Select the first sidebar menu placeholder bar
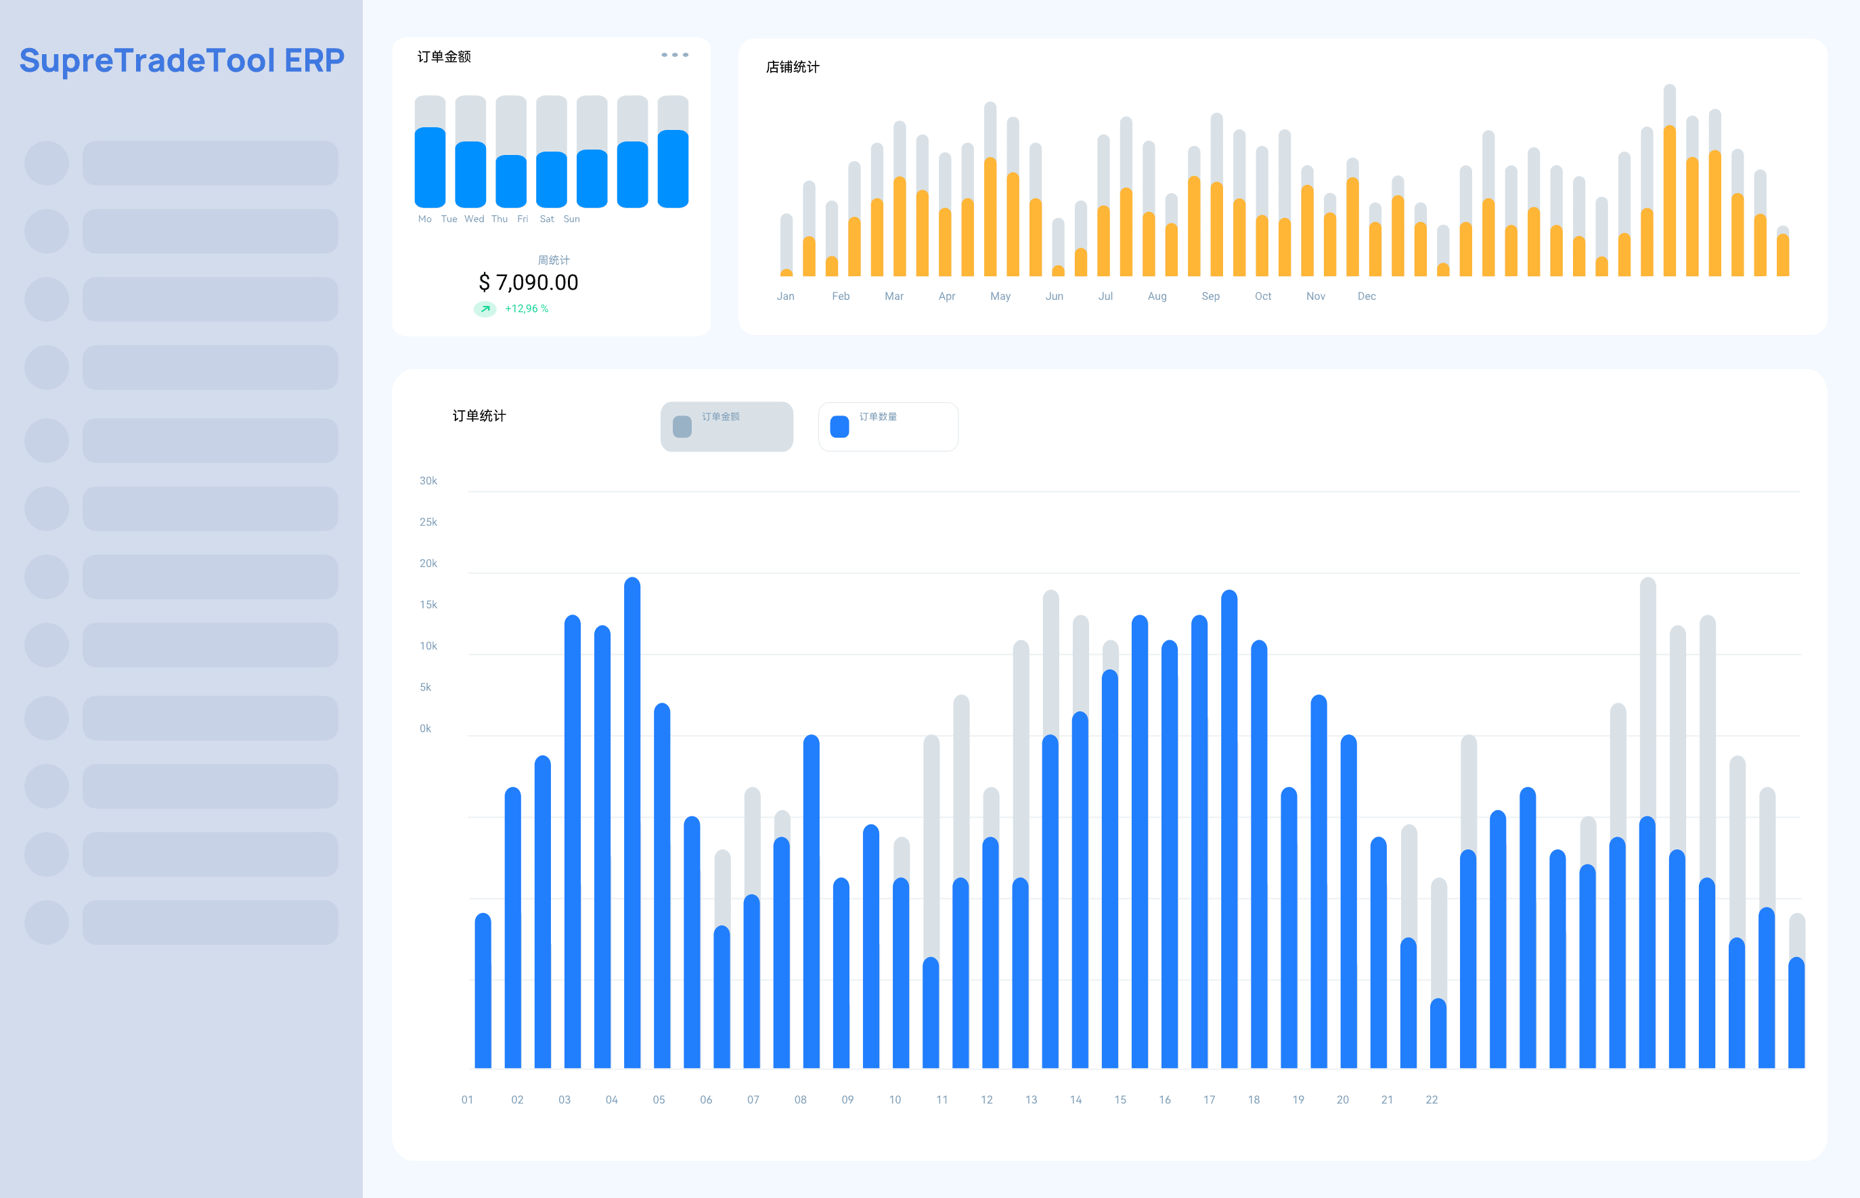Image resolution: width=1860 pixels, height=1198 pixels. click(x=210, y=163)
